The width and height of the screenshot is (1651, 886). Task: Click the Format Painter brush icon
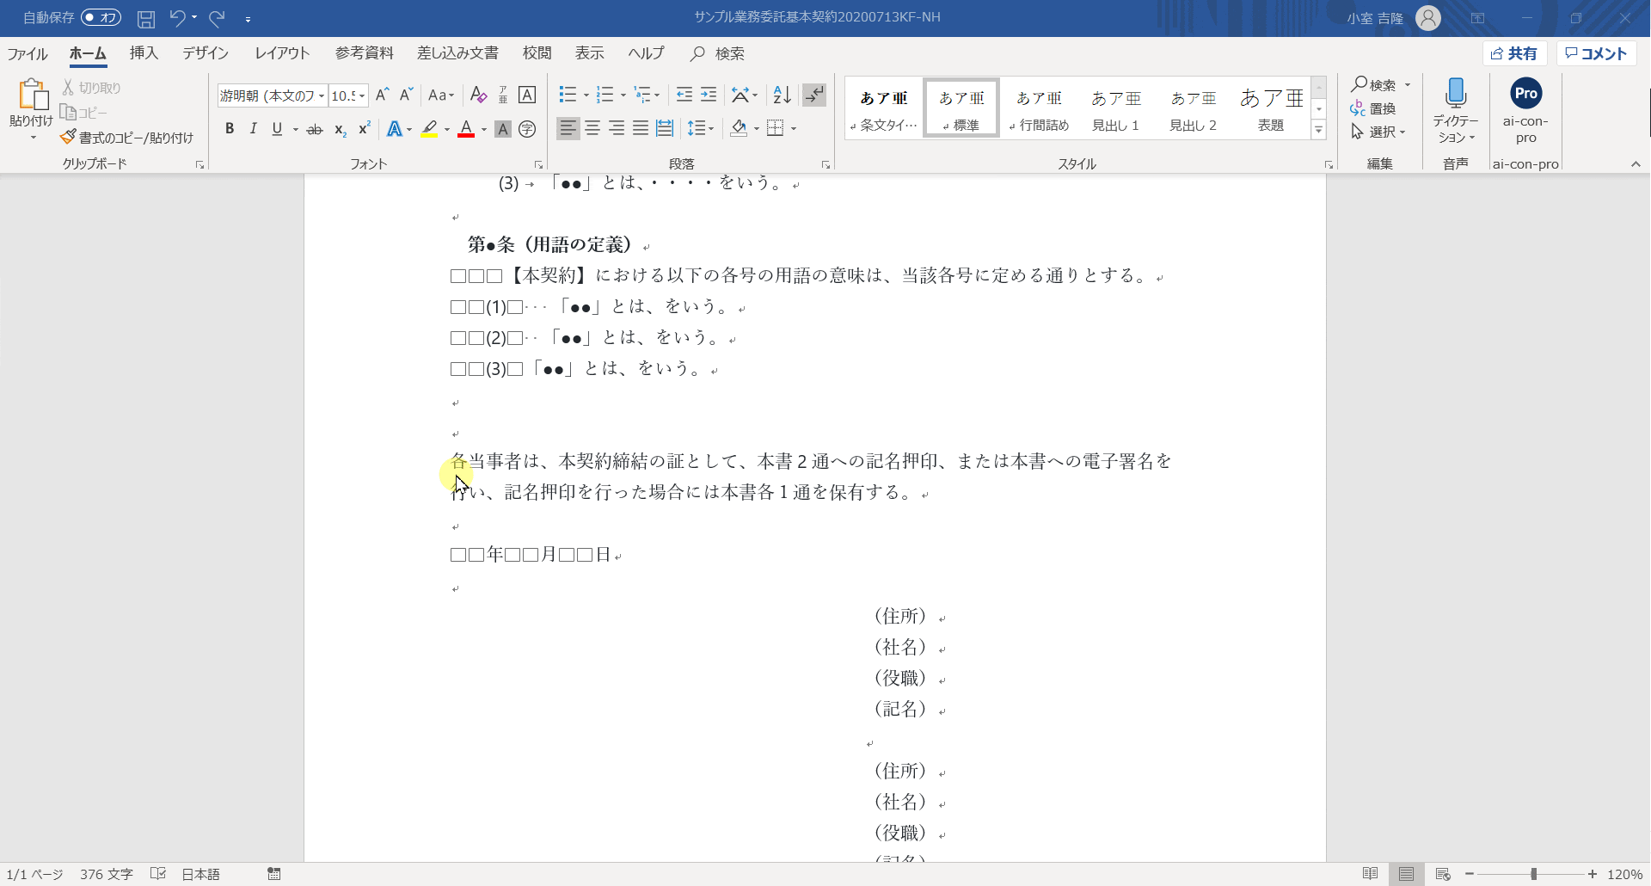point(68,137)
